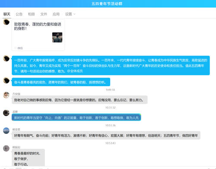Expand the 设置 dropdown menu

[x=70, y=14]
